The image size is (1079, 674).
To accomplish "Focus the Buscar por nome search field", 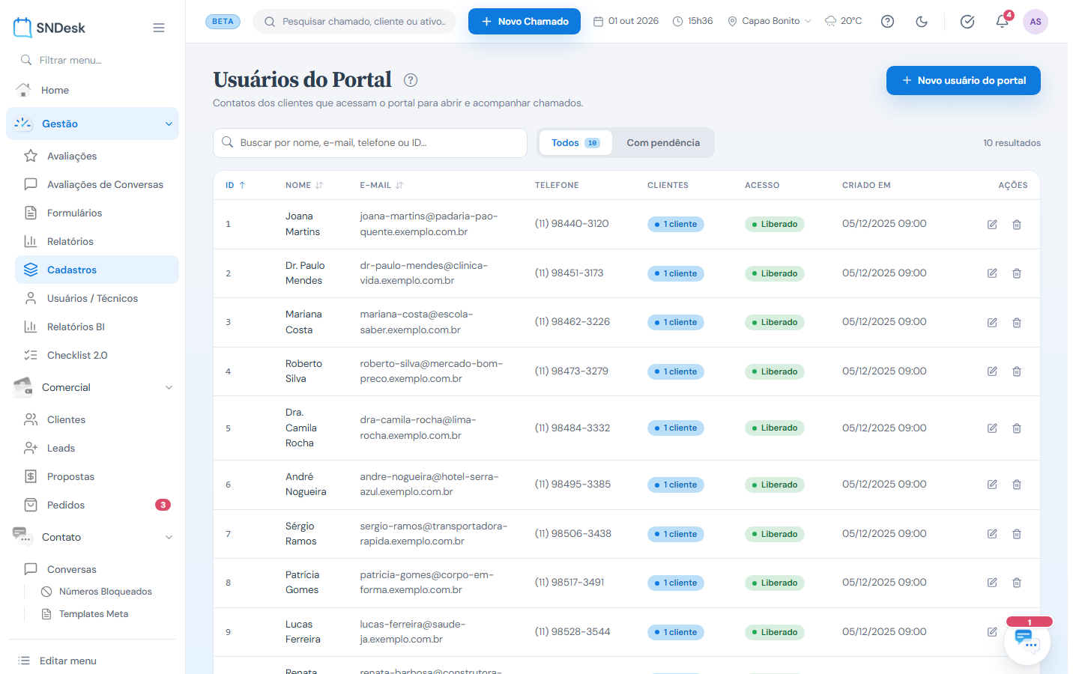I will [x=370, y=143].
